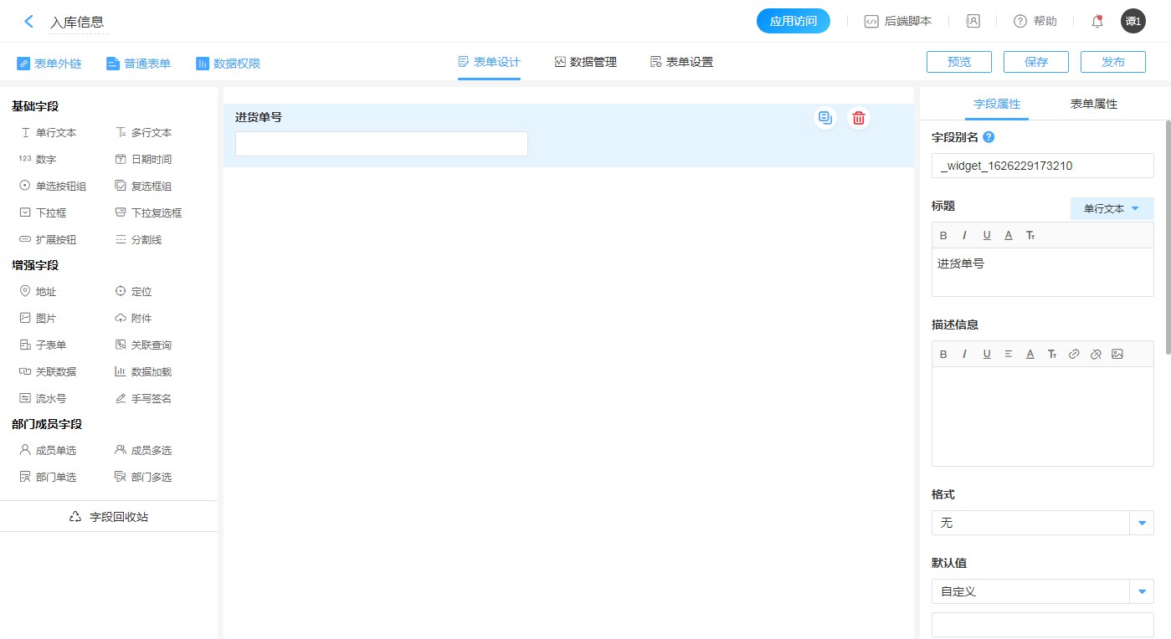
Task: Delete the 进货单号 field with trash icon
Action: (858, 118)
